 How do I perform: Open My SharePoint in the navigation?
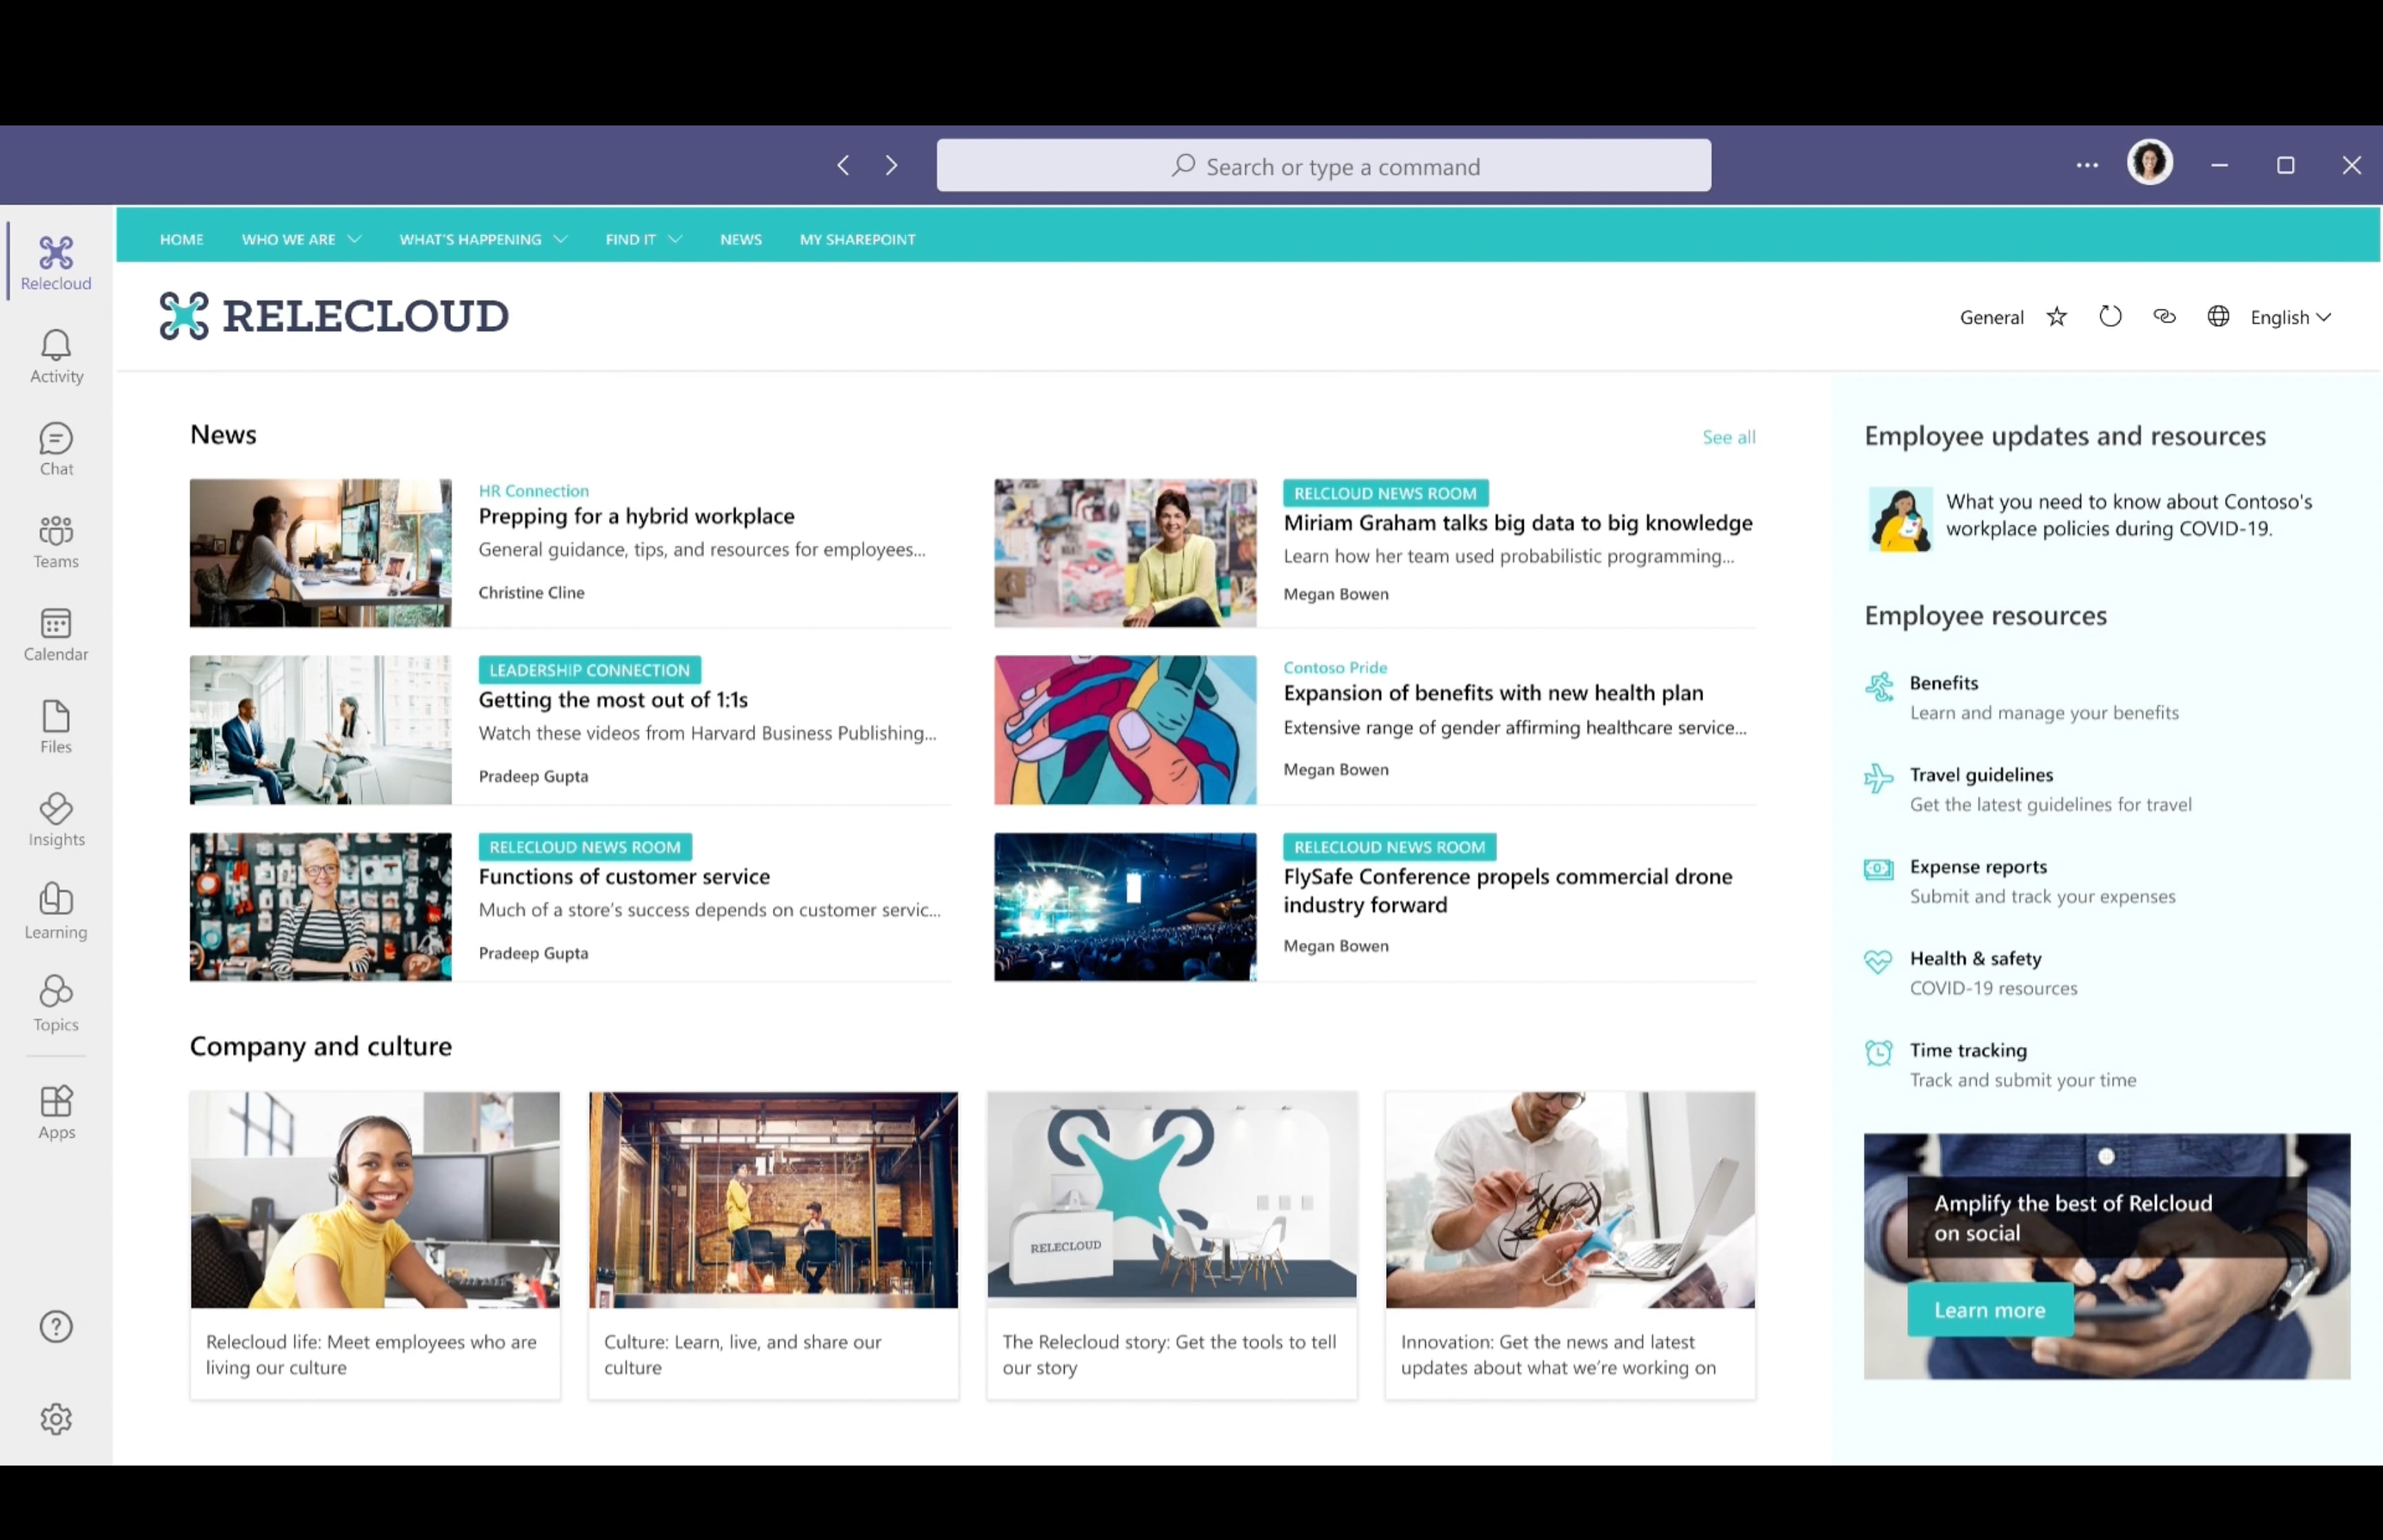(x=857, y=239)
